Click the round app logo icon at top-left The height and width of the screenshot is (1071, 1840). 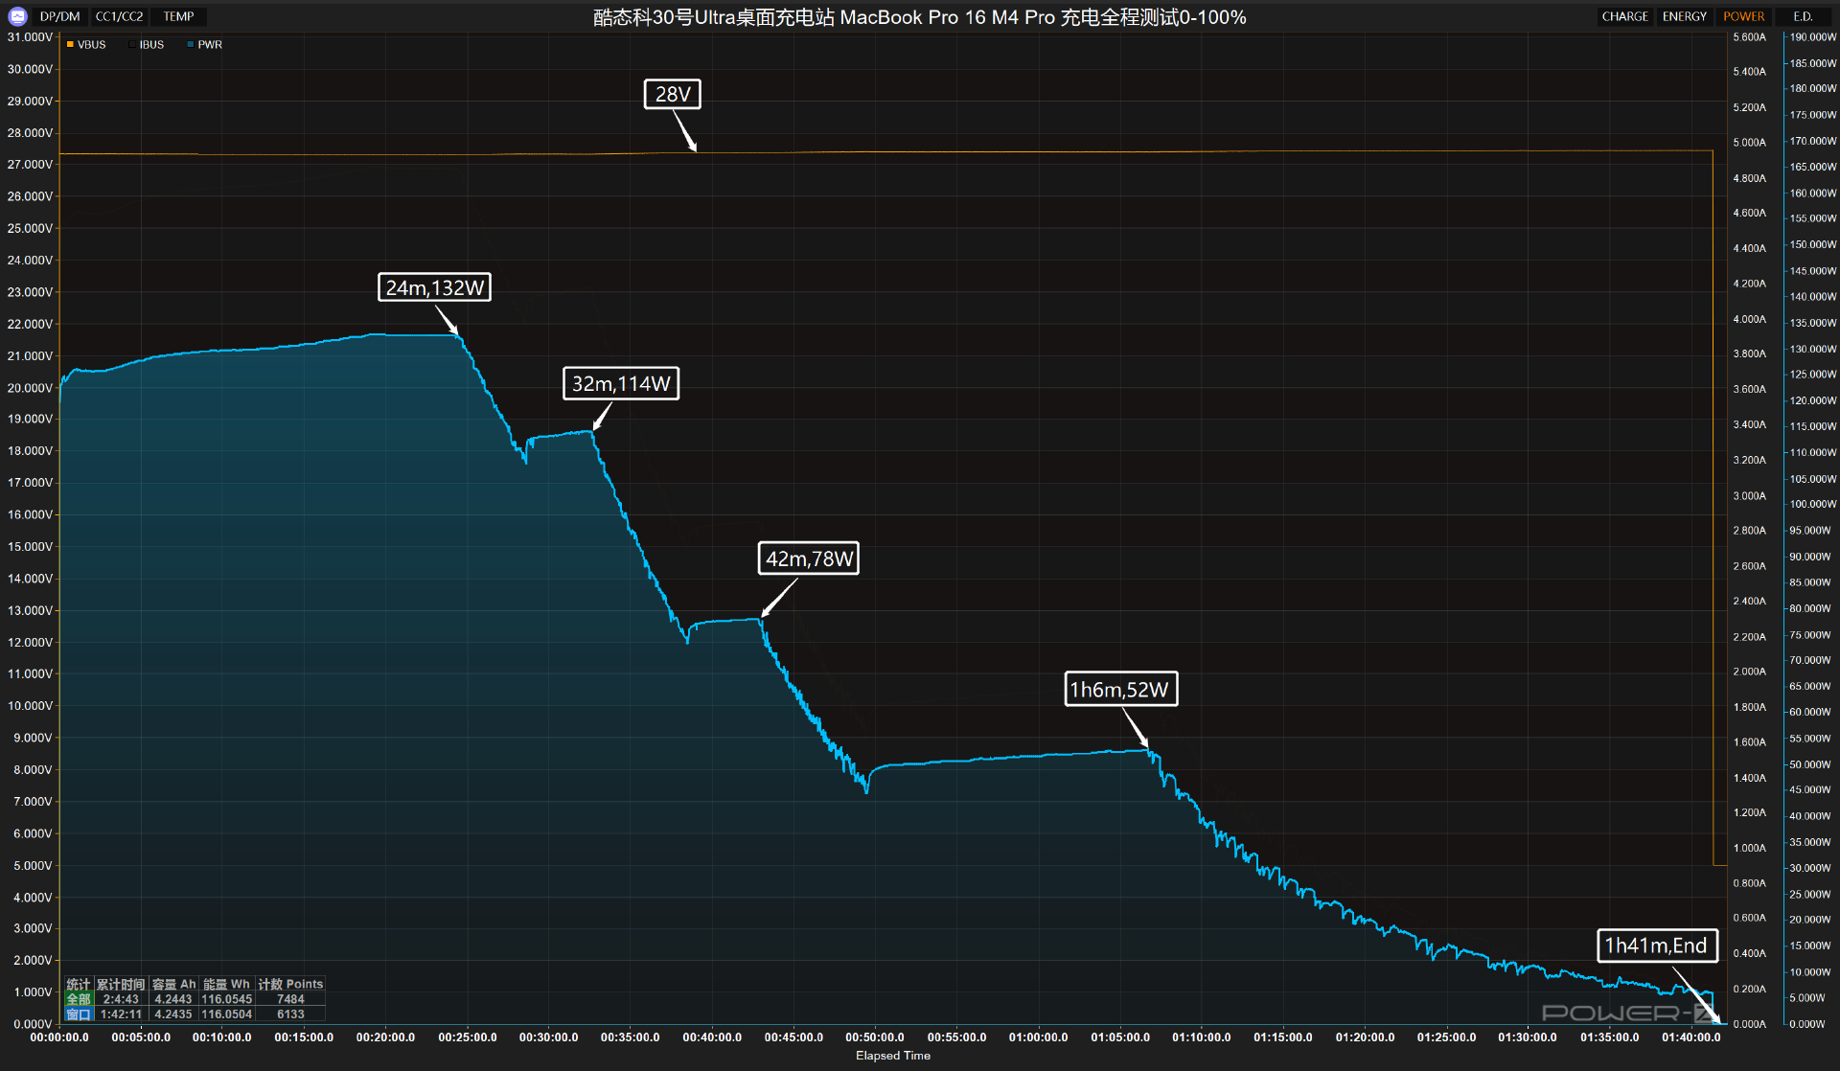click(x=17, y=16)
